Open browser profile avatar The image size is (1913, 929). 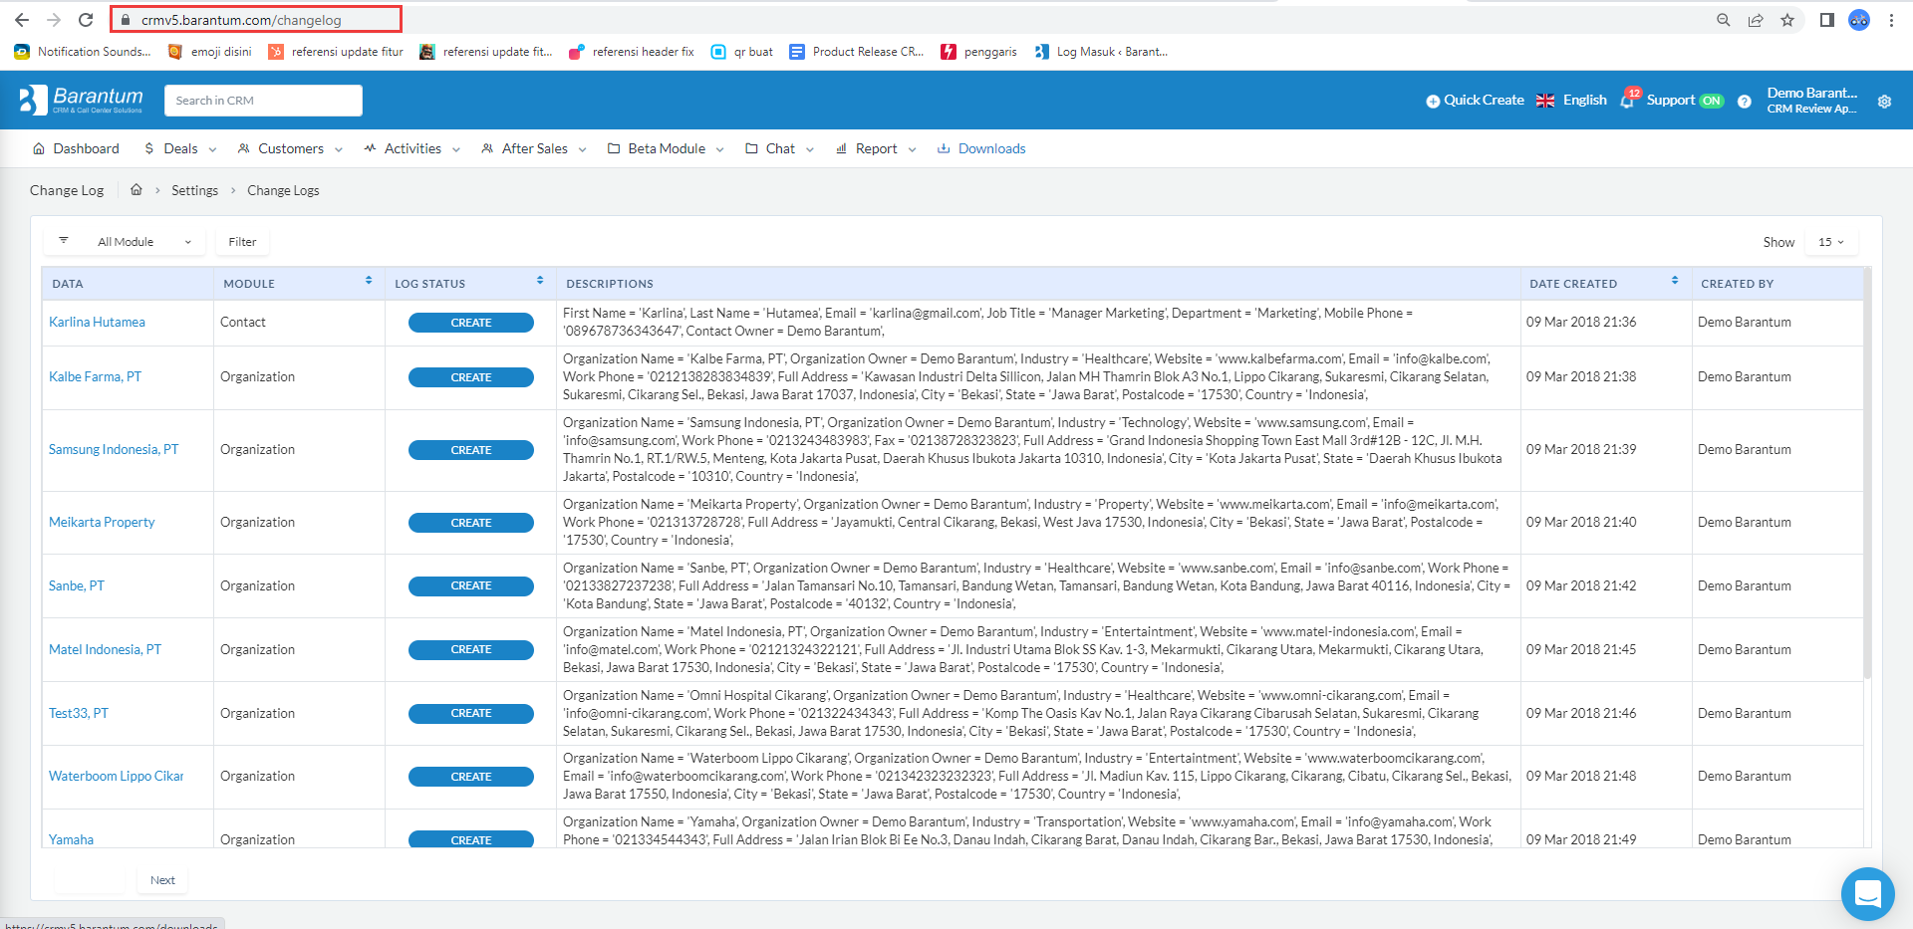[1859, 20]
